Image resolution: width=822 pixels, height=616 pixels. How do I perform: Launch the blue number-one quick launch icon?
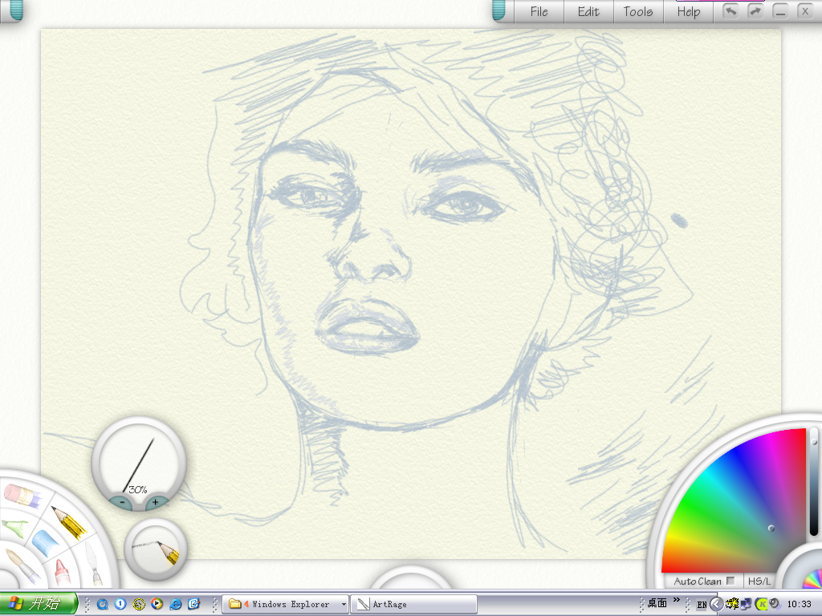point(120,604)
